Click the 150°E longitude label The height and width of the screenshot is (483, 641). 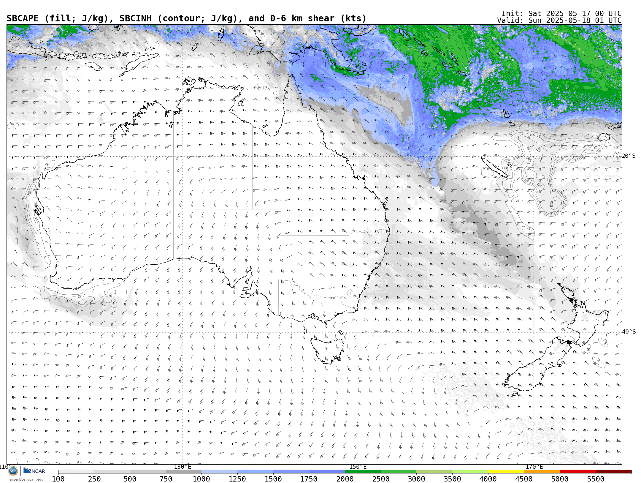click(x=358, y=467)
